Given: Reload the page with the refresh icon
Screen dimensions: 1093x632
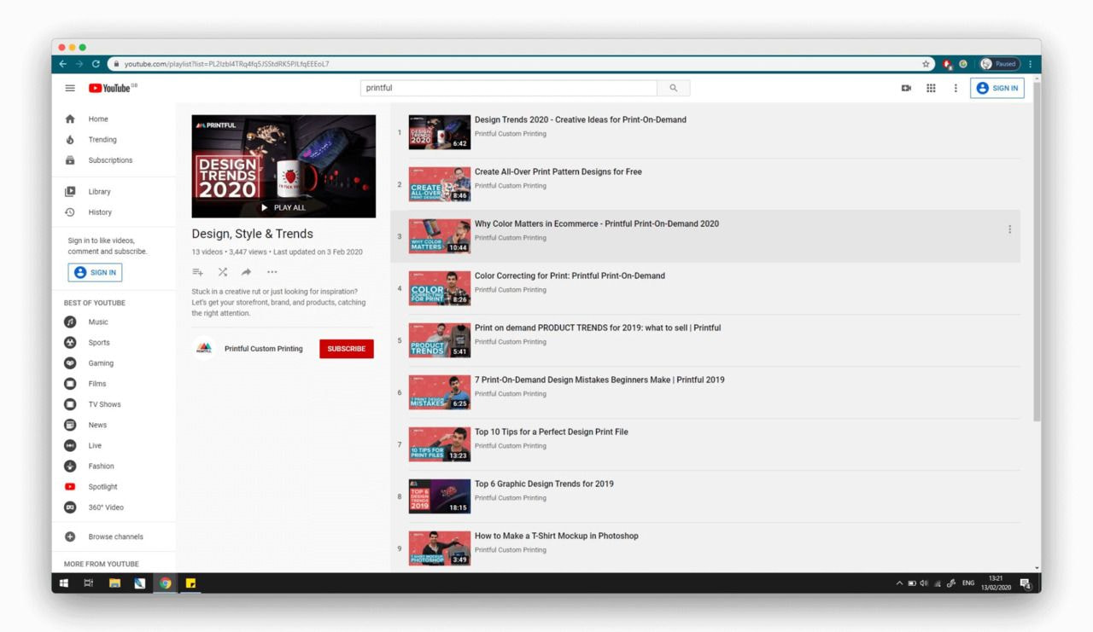Looking at the screenshot, I should (96, 64).
